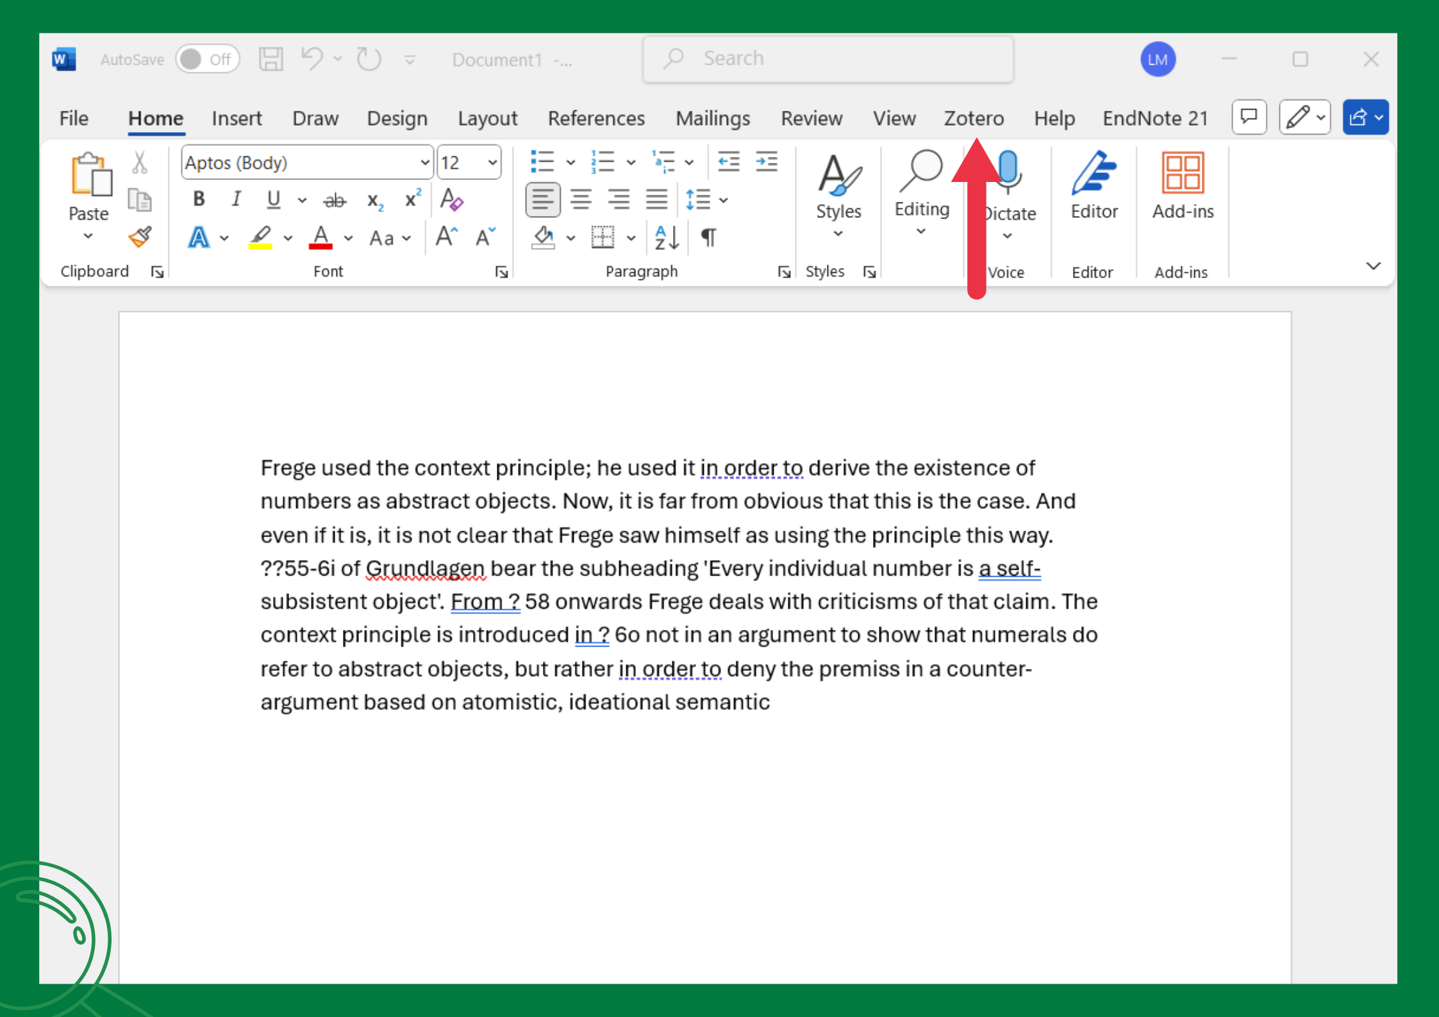Click the Styles pane launcher

[869, 272]
